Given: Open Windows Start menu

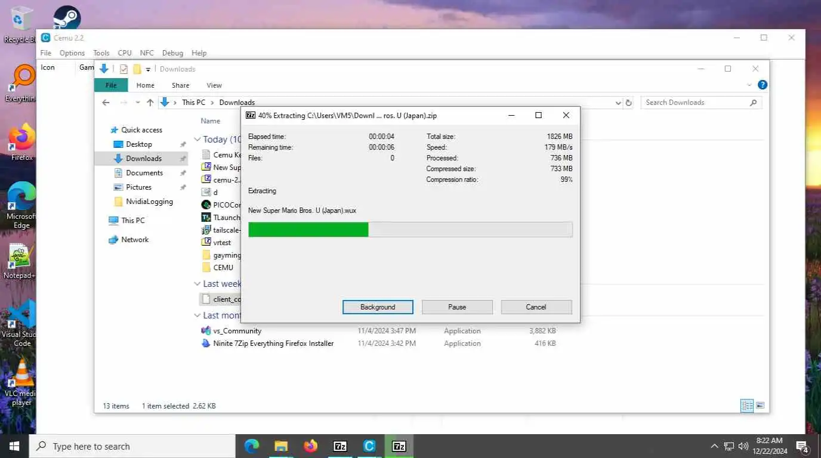Looking at the screenshot, I should (x=14, y=446).
